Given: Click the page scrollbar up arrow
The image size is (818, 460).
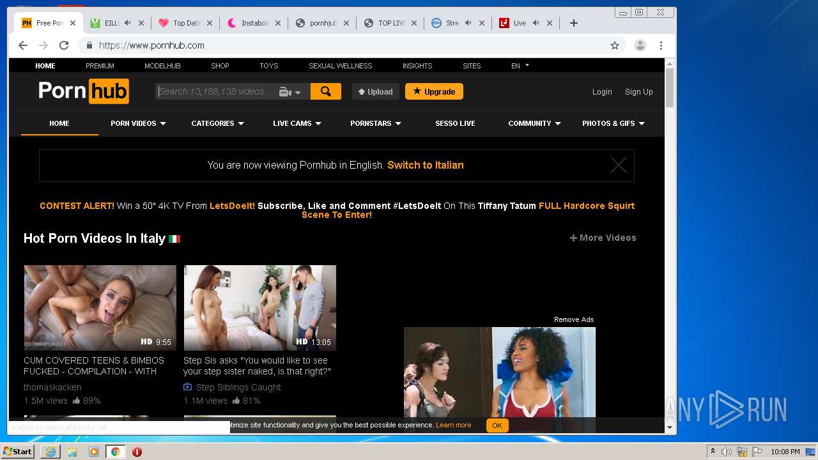Looking at the screenshot, I should (x=670, y=63).
